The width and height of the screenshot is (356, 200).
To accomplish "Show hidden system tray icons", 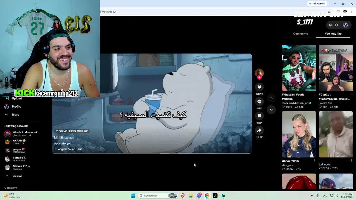I will coord(311,196).
